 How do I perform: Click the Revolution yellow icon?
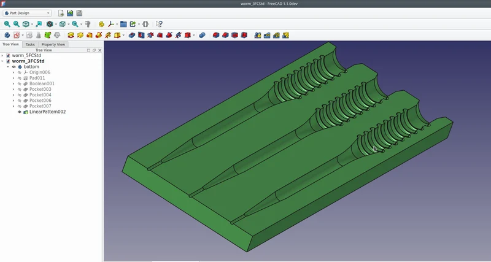coord(80,35)
